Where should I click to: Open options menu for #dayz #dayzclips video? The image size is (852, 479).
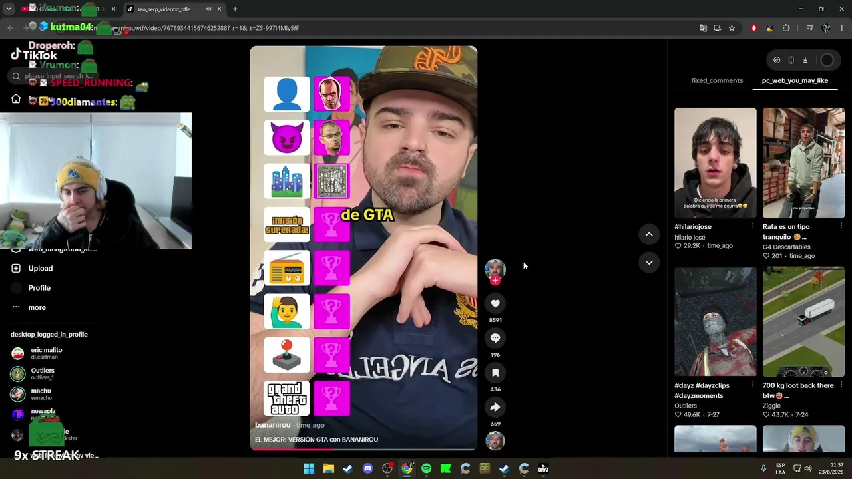click(x=753, y=385)
